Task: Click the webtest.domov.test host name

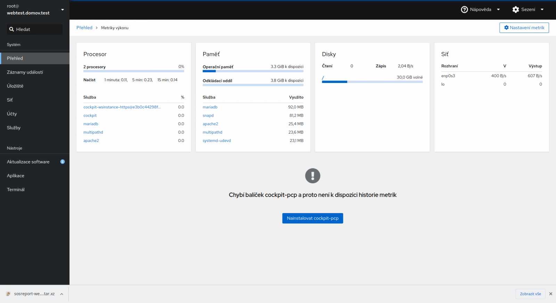Action: (x=28, y=13)
